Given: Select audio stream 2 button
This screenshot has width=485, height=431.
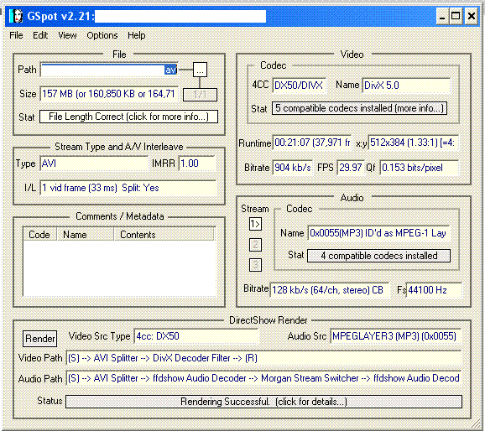Looking at the screenshot, I should point(255,245).
